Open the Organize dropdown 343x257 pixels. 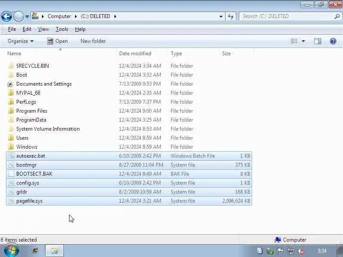pyautogui.click(x=21, y=41)
